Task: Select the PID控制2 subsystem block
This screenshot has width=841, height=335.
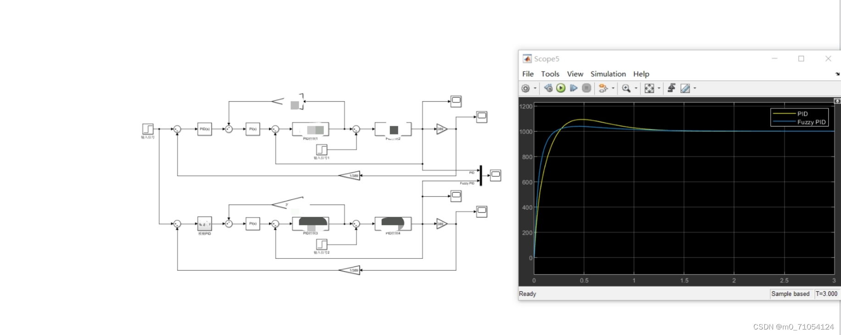Action: 393,129
